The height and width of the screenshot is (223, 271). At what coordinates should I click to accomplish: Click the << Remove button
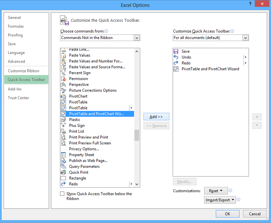156,126
